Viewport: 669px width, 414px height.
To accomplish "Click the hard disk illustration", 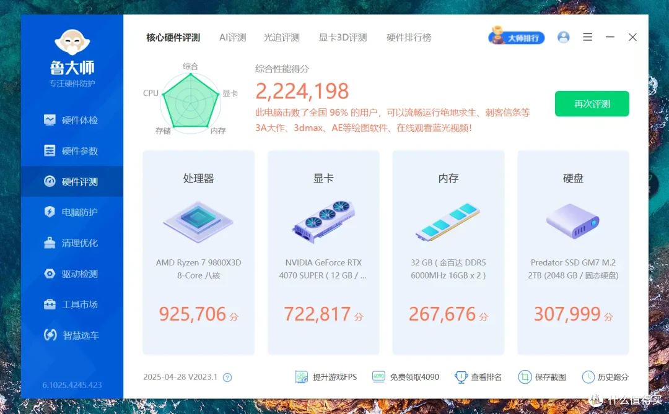I will coord(573,221).
